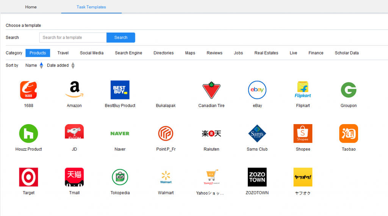388x216 pixels.
Task: Sort templates by Date added arrow
Action: coord(73,65)
